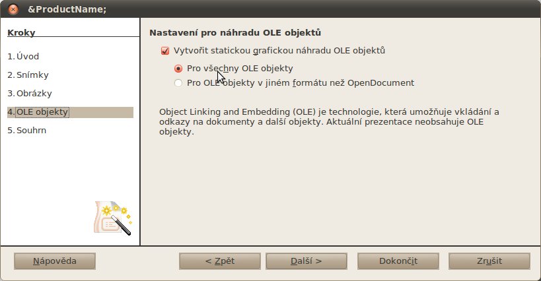Choose 'Pro OLE objekty v jiném formátu' radio

point(178,83)
